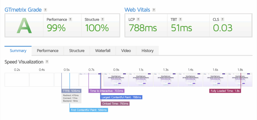Click the Onload Time: 793ms label
The width and height of the screenshot is (257, 120).
(x=115, y=104)
